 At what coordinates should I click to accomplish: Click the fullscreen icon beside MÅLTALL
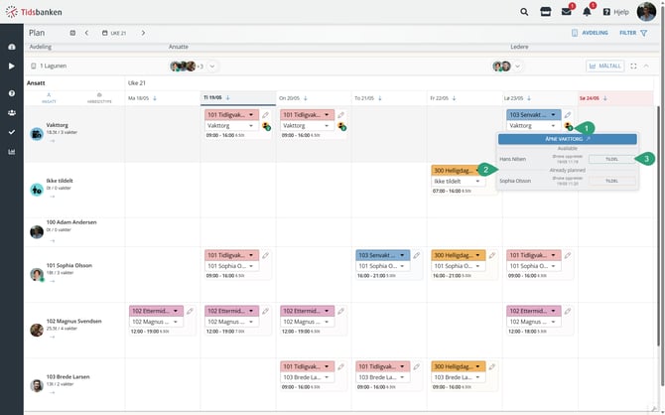pos(633,67)
